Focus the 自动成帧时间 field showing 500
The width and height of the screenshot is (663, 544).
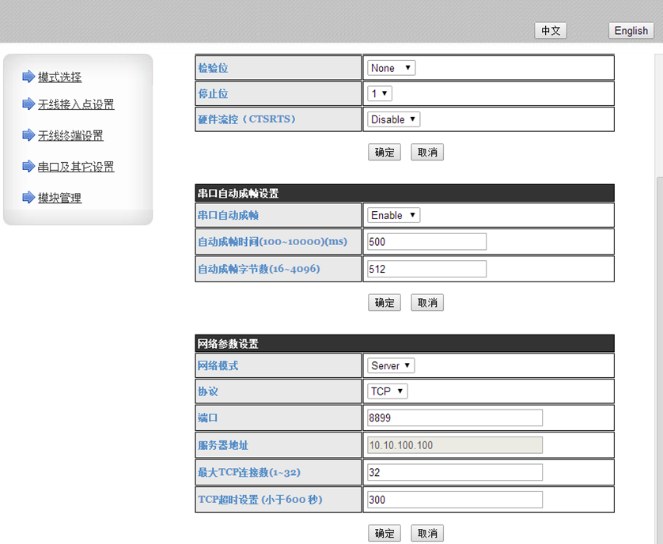pyautogui.click(x=426, y=242)
